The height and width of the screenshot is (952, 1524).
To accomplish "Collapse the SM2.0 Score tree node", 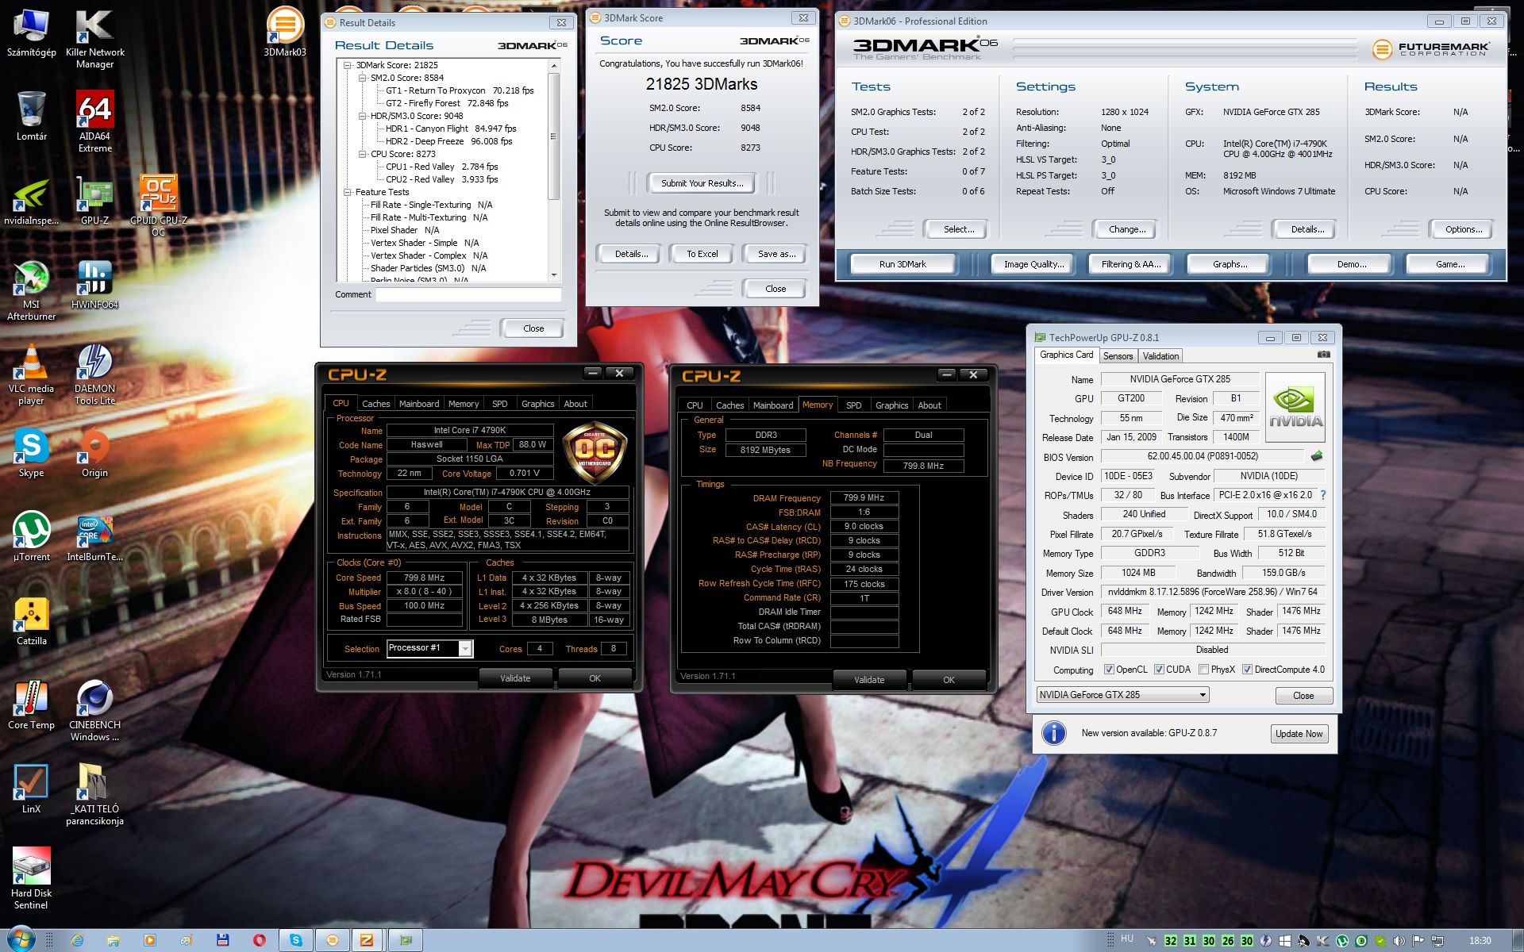I will (x=362, y=78).
